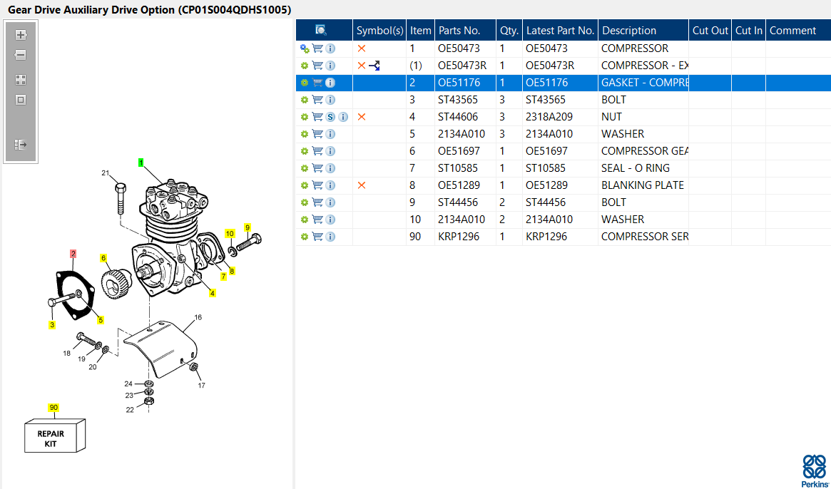Click yellow callout 90 above repair kit
The width and height of the screenshot is (831, 489).
[x=53, y=408]
